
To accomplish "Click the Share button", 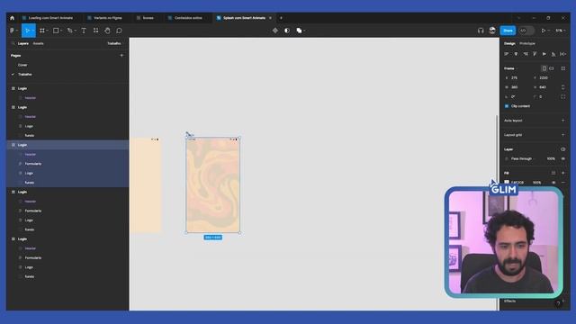I will (x=508, y=31).
